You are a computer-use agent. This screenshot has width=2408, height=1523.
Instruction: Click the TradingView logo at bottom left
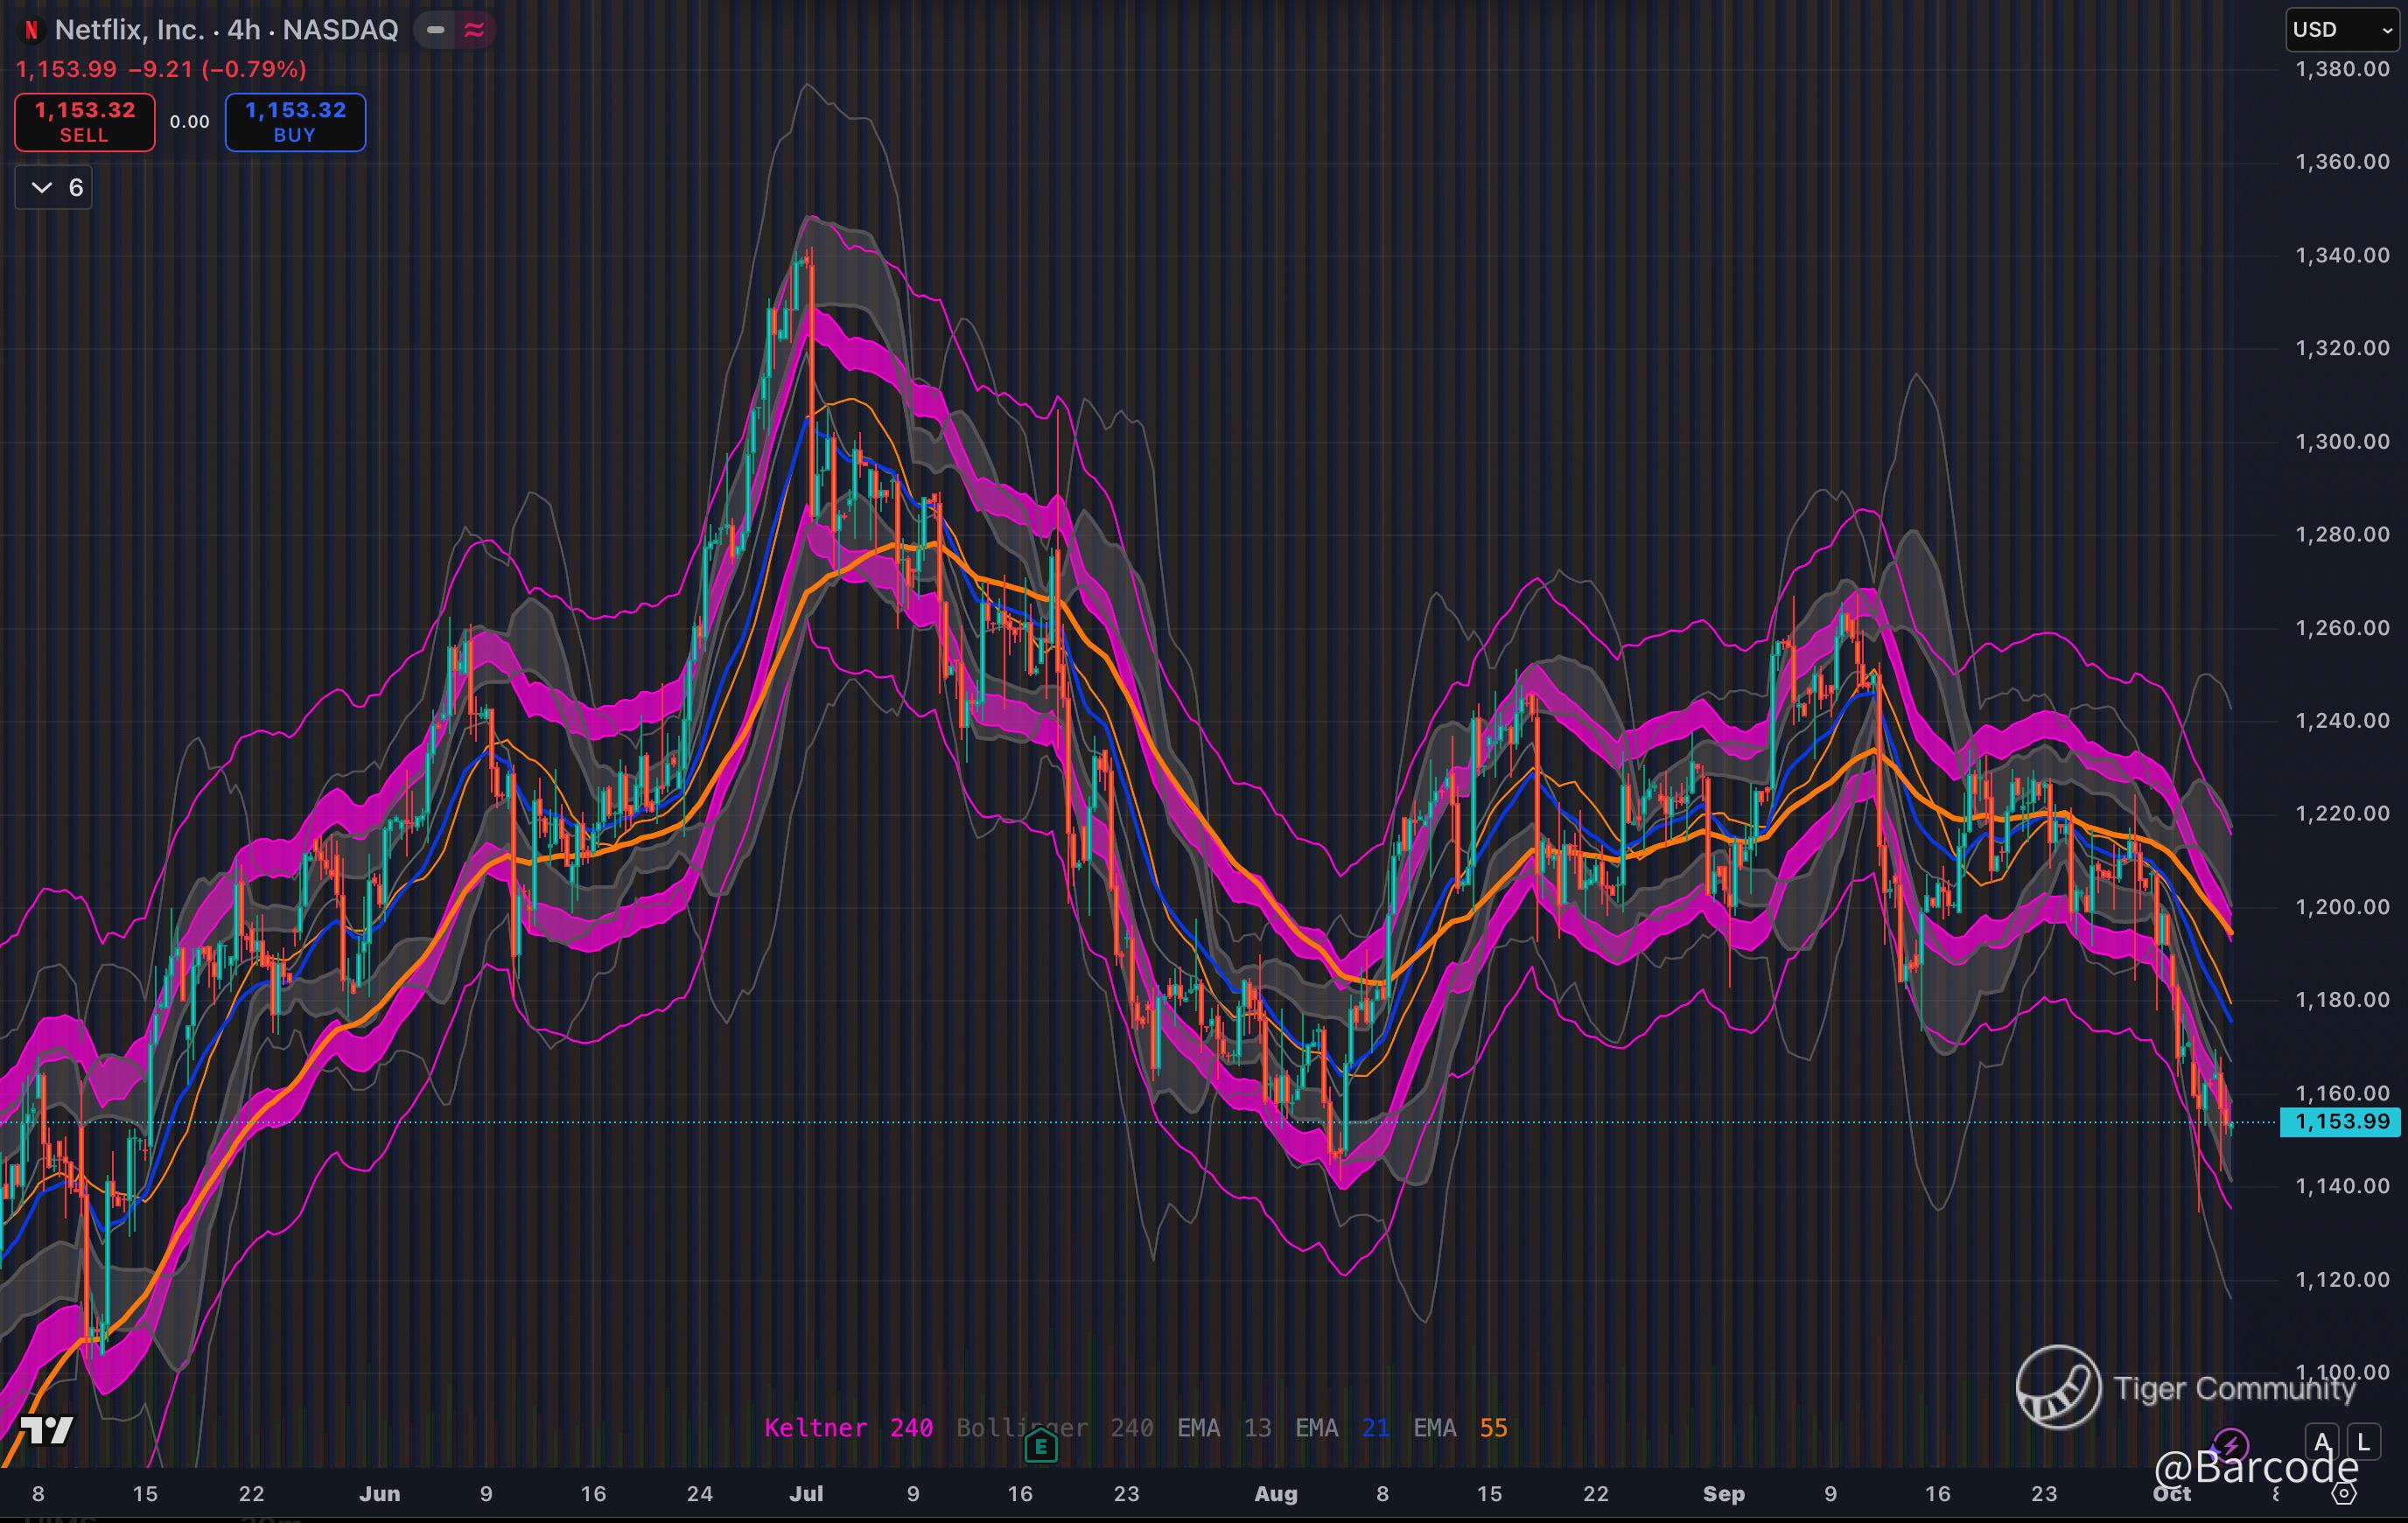coord(46,1430)
